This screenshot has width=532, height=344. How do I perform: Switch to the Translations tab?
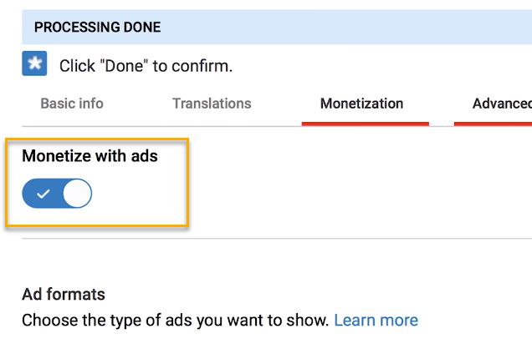212,104
